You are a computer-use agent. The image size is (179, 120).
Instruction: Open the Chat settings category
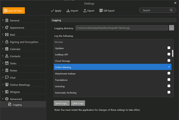[12, 78]
